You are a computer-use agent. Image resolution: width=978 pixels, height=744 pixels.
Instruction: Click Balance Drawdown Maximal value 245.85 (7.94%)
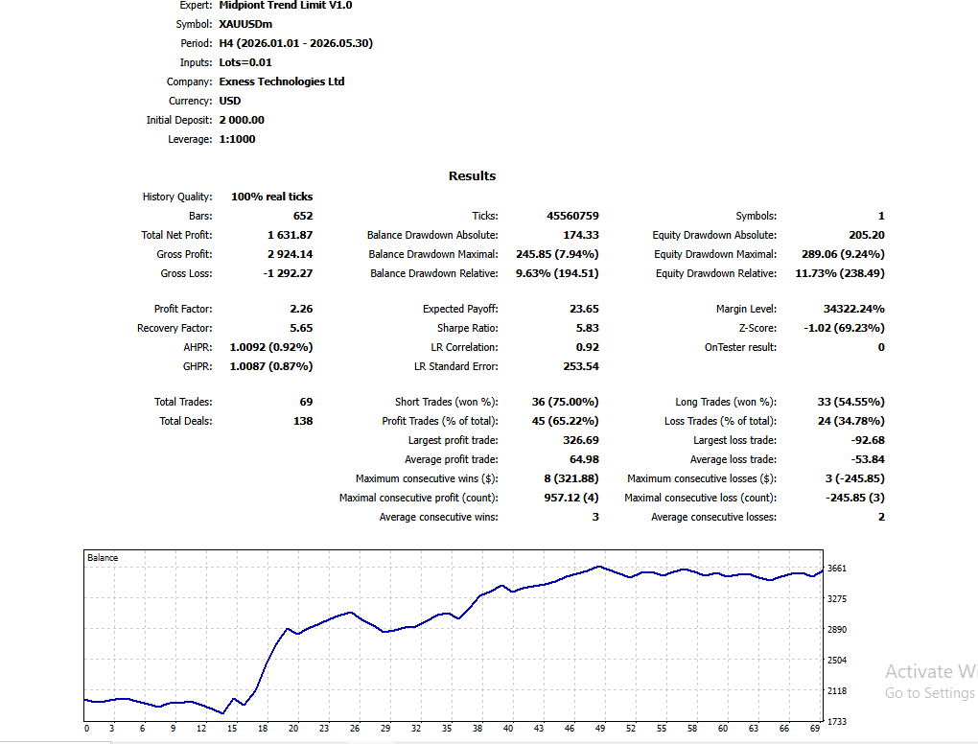[x=557, y=254]
